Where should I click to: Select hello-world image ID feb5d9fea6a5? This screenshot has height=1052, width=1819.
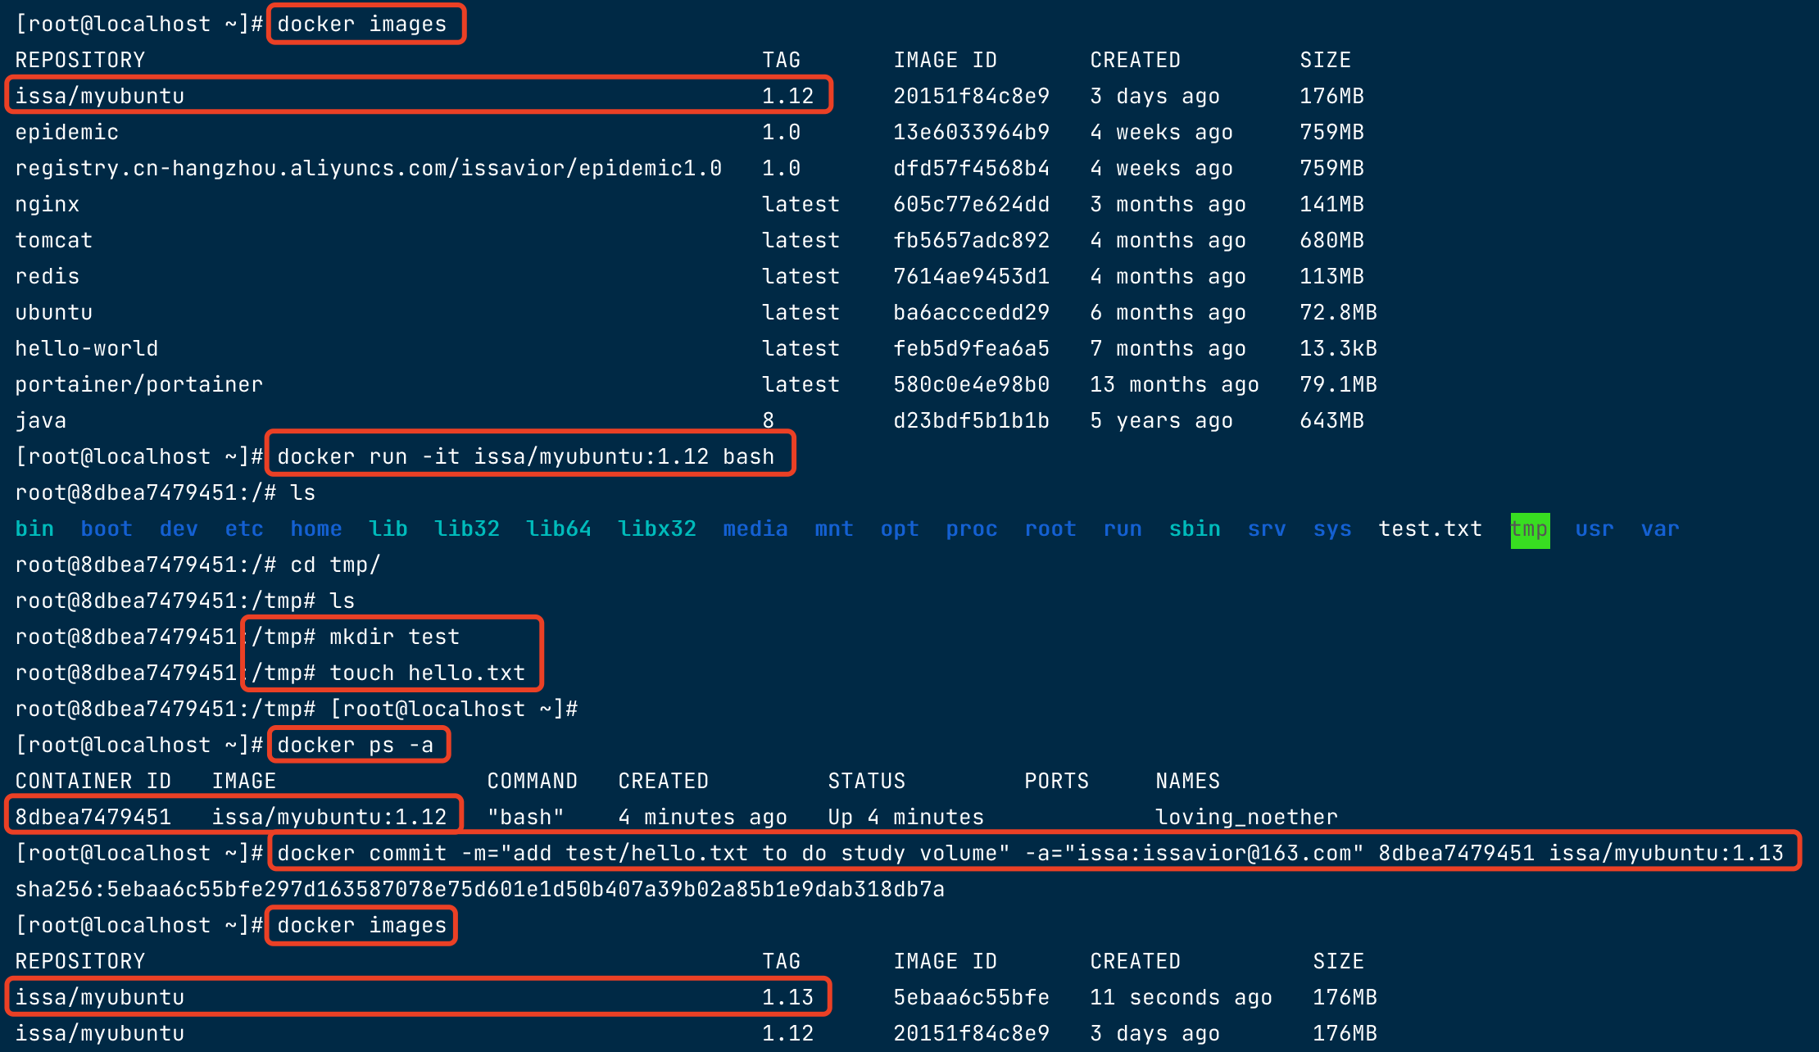pos(971,348)
